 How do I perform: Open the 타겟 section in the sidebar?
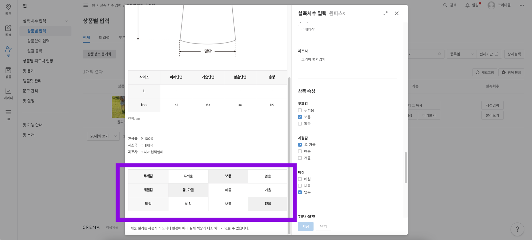[8, 9]
